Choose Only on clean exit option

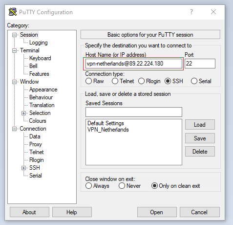point(154,186)
